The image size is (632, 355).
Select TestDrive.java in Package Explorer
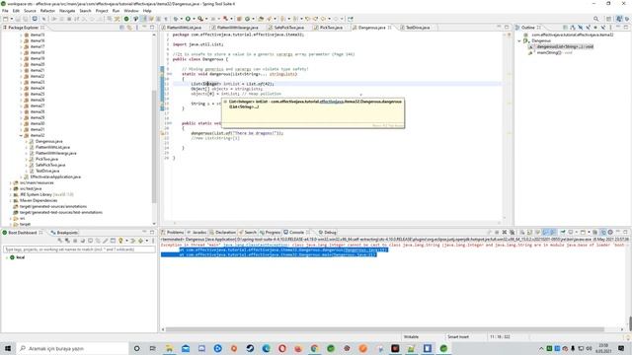(47, 171)
